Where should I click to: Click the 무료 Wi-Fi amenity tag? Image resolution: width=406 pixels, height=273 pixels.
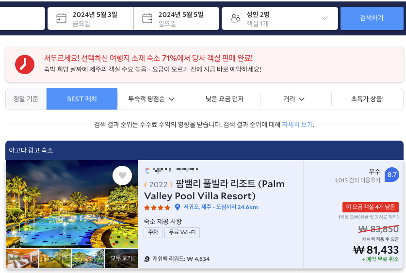[x=182, y=232]
